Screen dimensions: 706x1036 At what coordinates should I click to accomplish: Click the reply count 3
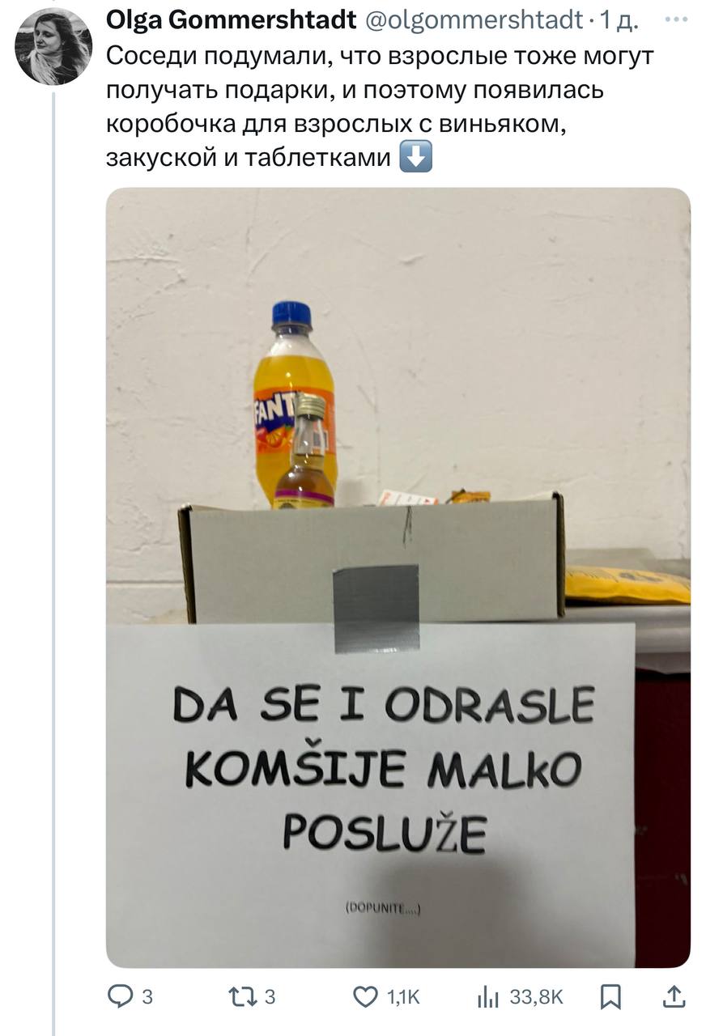pyautogui.click(x=147, y=998)
